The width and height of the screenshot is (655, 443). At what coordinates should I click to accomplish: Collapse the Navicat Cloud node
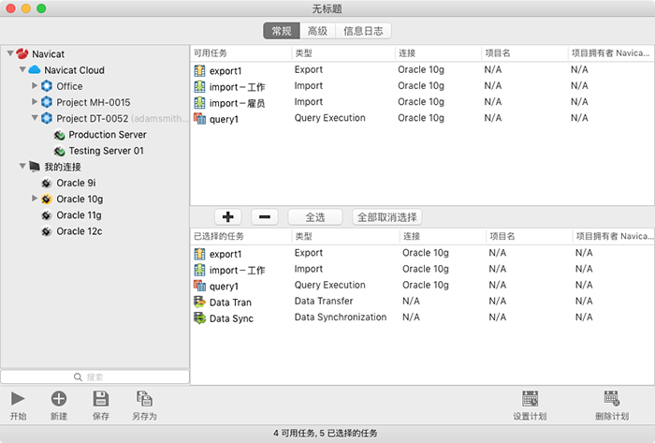click(x=22, y=69)
